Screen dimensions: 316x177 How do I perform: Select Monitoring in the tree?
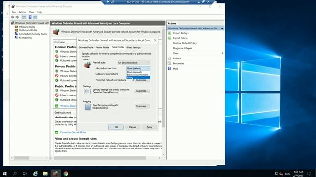tap(25, 38)
